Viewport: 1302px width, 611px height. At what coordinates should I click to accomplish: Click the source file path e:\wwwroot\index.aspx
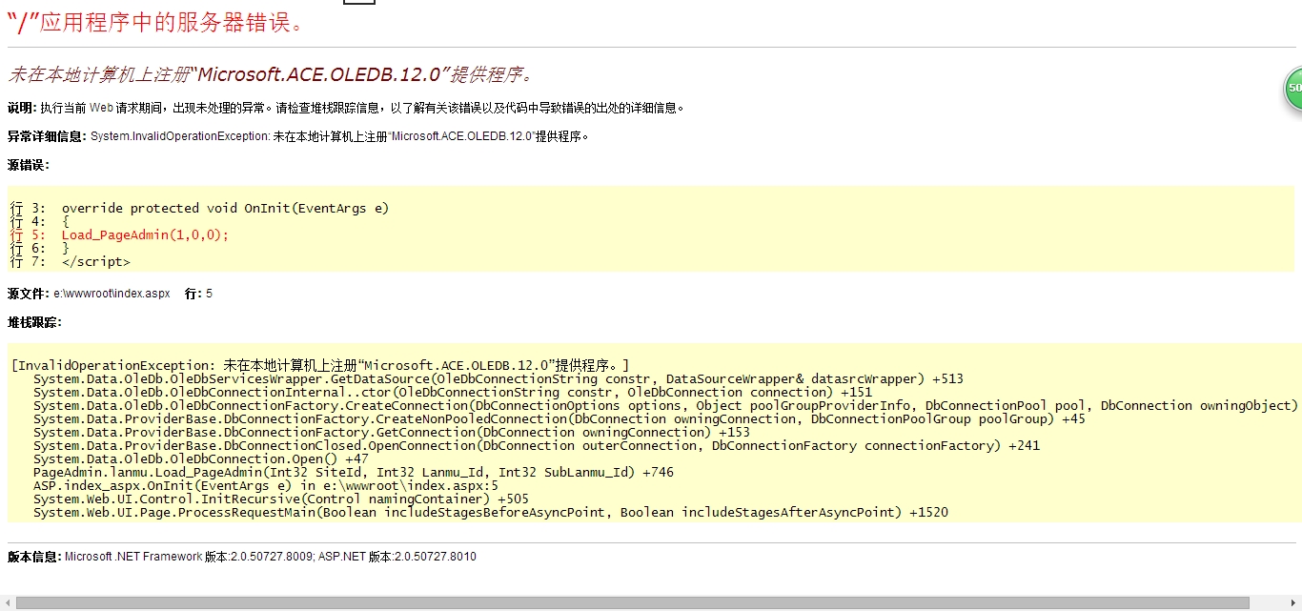click(x=112, y=294)
